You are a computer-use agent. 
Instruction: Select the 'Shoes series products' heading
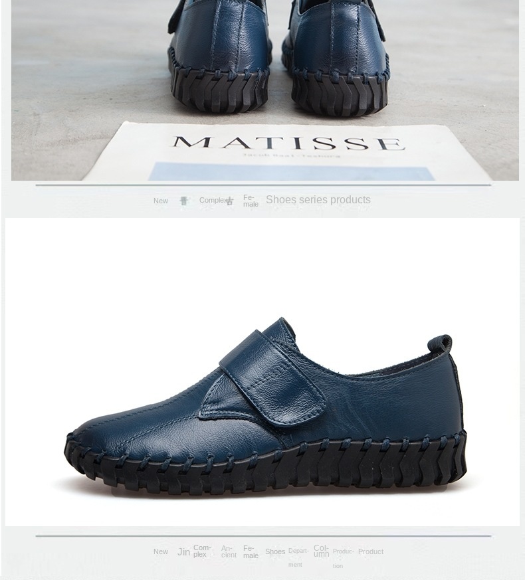(x=318, y=200)
